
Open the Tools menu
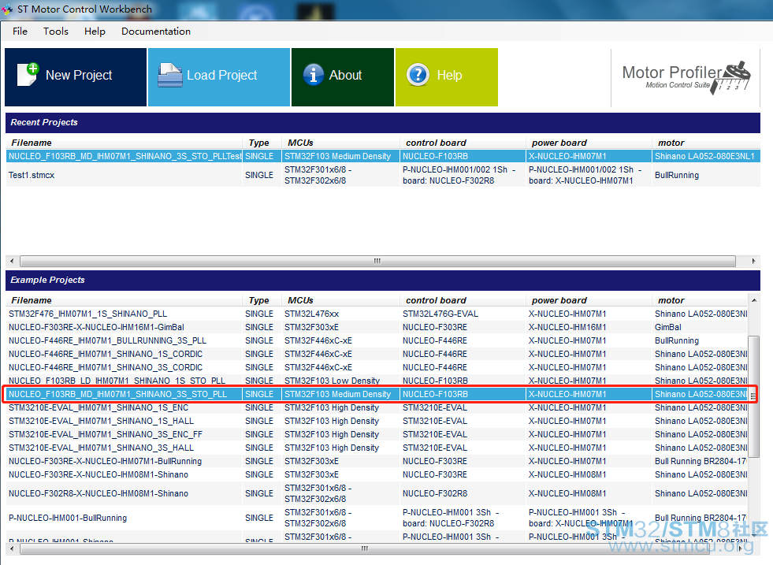pyautogui.click(x=56, y=31)
